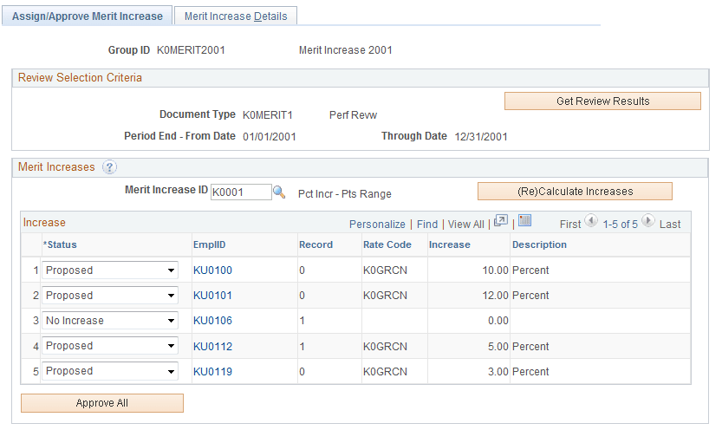This screenshot has height=430, width=722.
Task: Click into the Merit Increase ID field
Action: click(x=241, y=192)
